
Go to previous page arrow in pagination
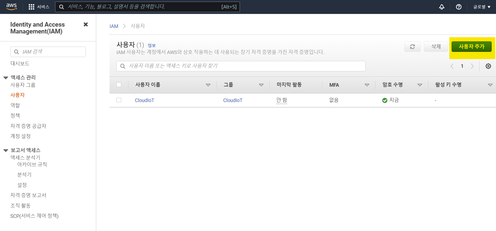point(452,66)
